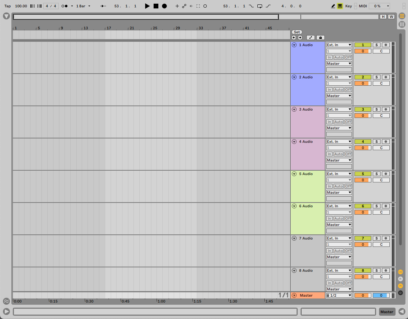This screenshot has width=408, height=319.
Task: Open 1 Audio input type dropdown
Action: [x=339, y=45]
